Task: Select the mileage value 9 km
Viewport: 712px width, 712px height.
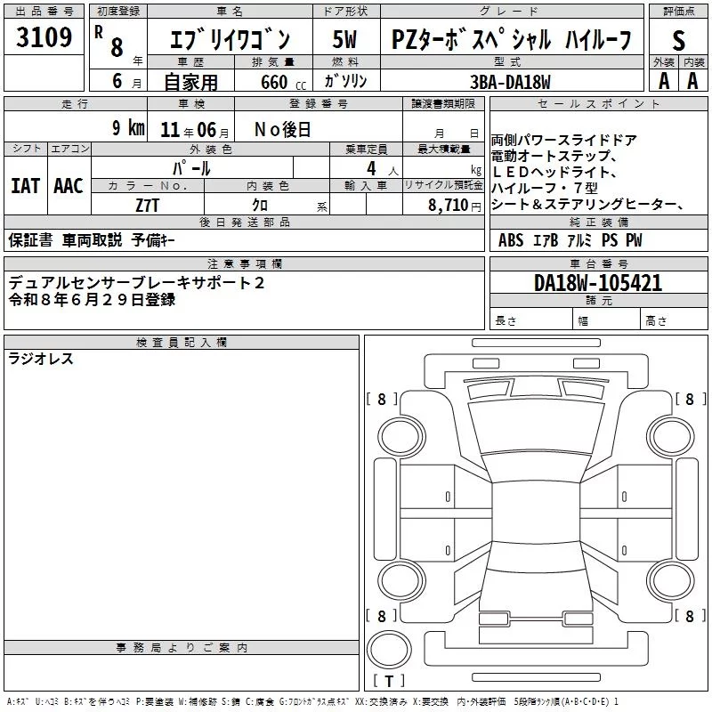Action: pyautogui.click(x=128, y=128)
